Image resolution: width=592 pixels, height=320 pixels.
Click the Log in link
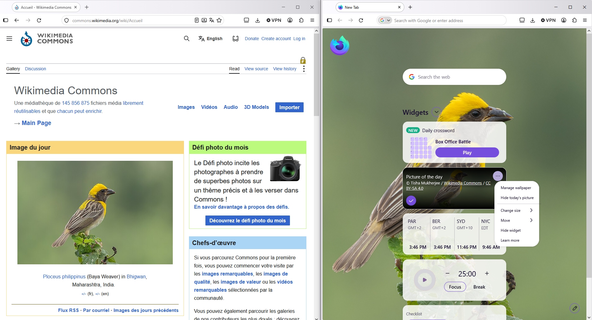299,39
